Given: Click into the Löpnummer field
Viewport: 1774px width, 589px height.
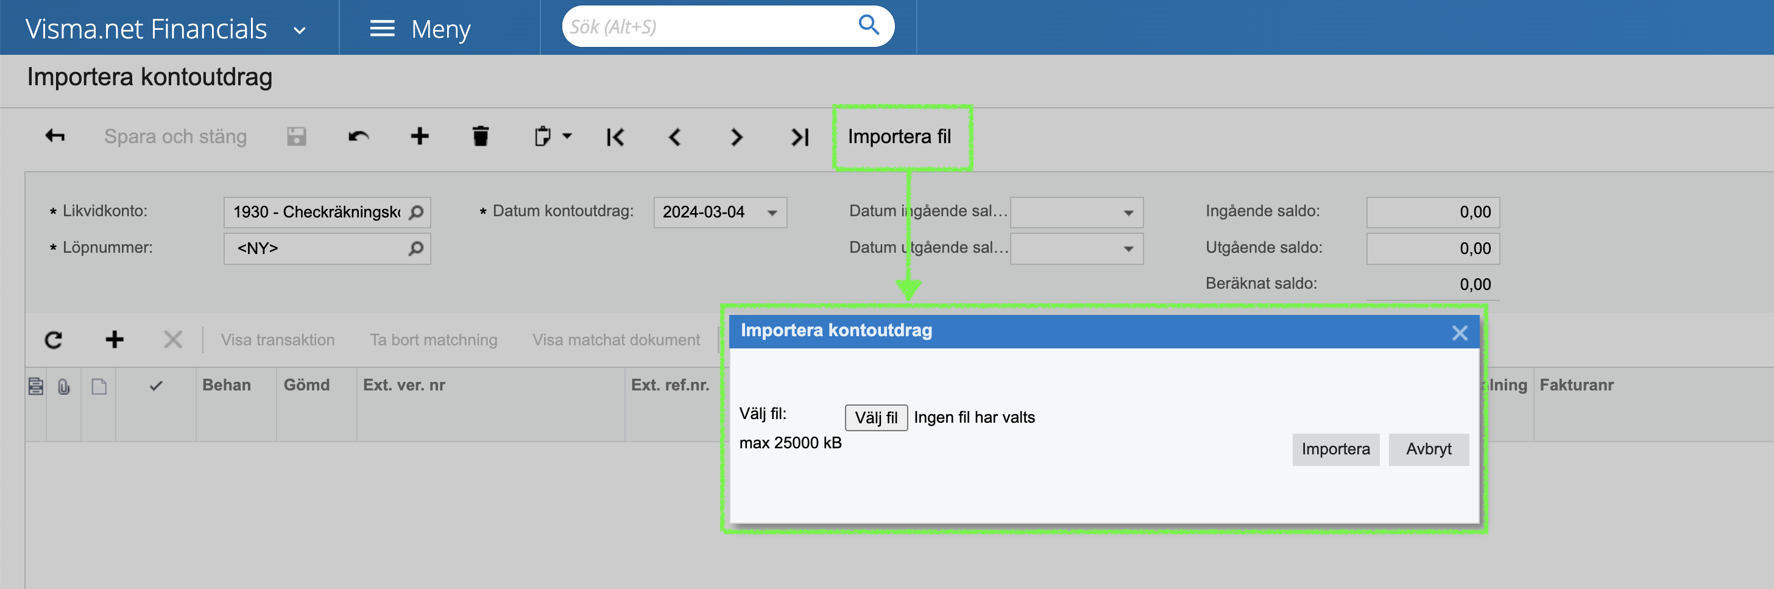Looking at the screenshot, I should tap(317, 249).
